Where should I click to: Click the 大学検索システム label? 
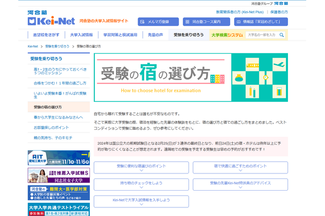(x=227, y=35)
